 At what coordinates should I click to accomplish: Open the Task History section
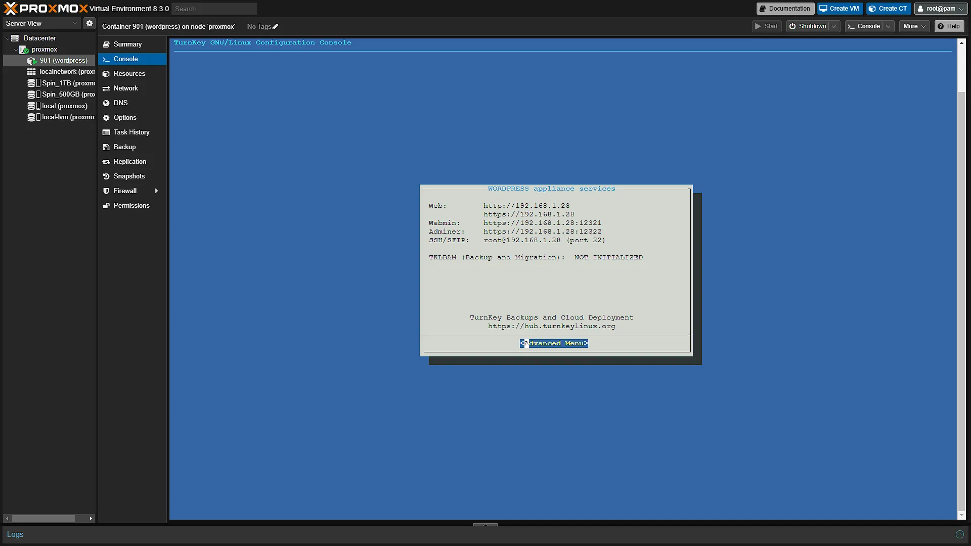coord(133,132)
